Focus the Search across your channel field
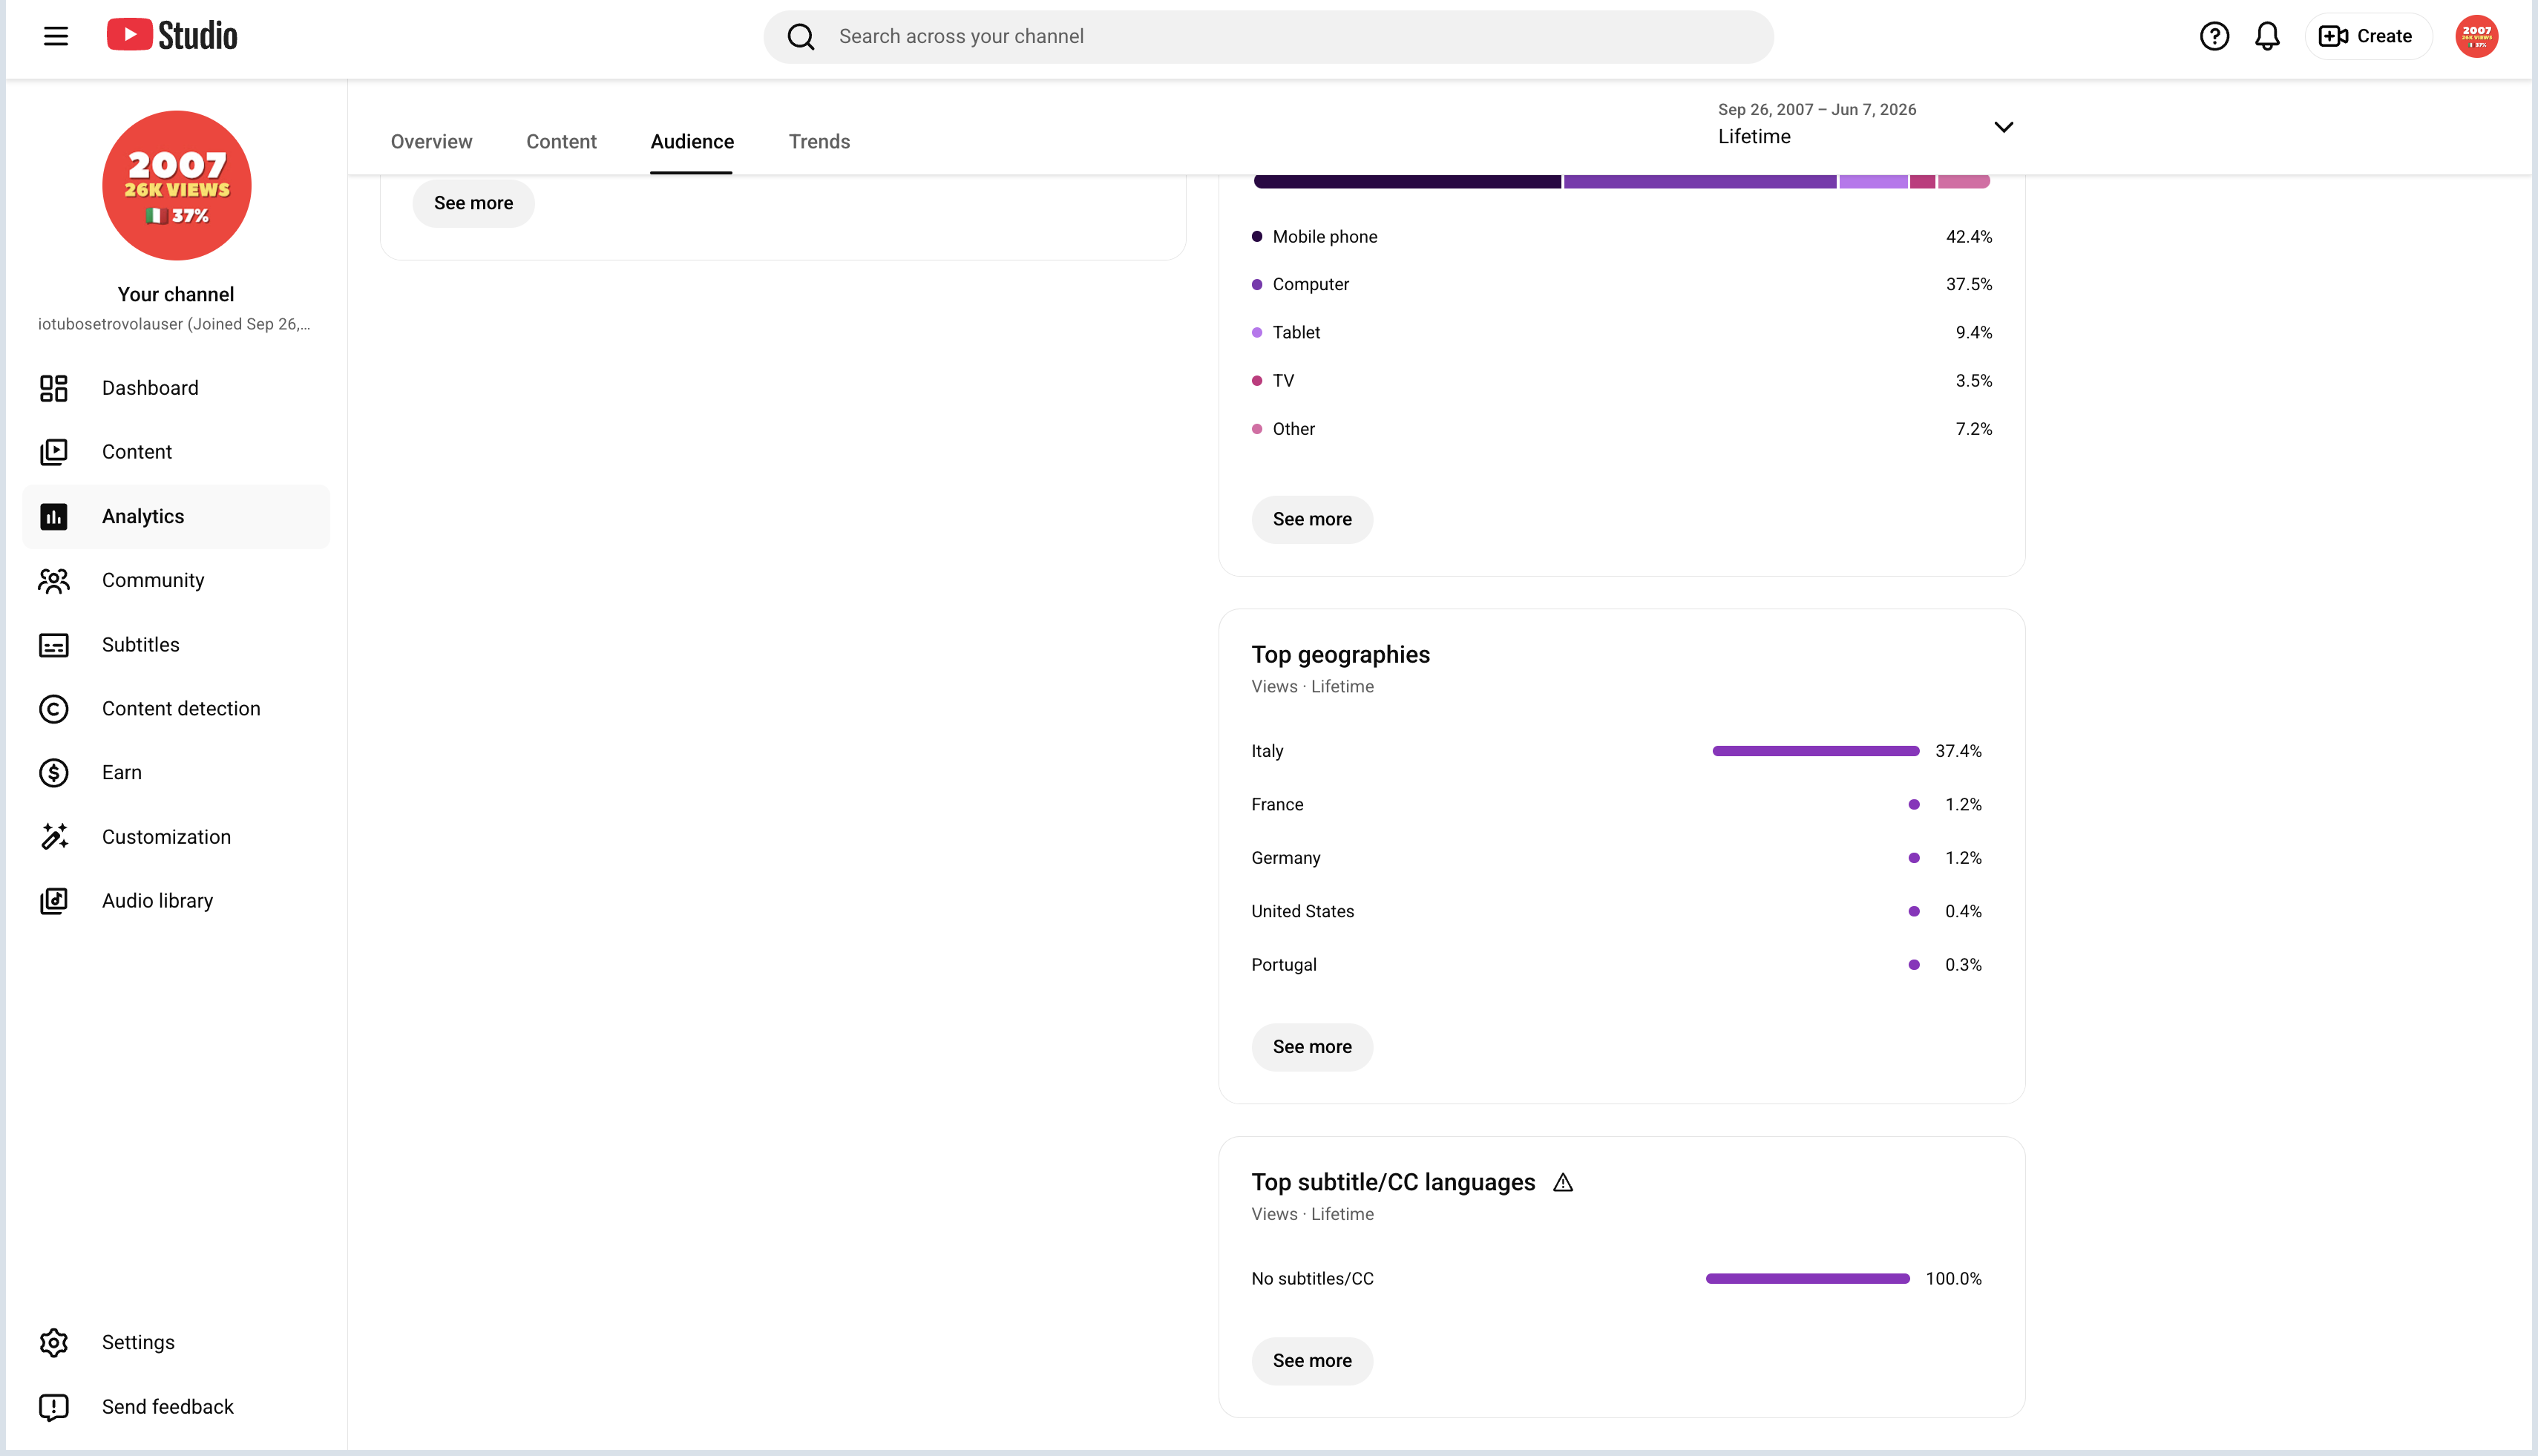The image size is (2538, 1456). (x=1268, y=37)
